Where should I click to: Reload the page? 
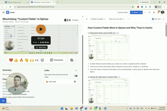(x=10, y=7)
